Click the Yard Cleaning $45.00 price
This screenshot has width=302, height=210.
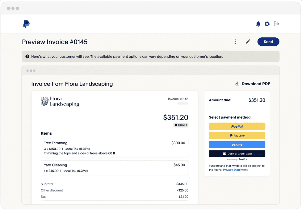[179, 165]
